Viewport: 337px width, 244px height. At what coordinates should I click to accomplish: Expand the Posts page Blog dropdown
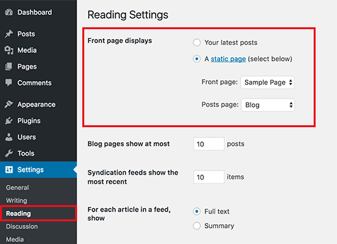coord(268,105)
